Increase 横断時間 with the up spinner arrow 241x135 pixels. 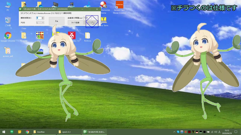coord(43,17)
